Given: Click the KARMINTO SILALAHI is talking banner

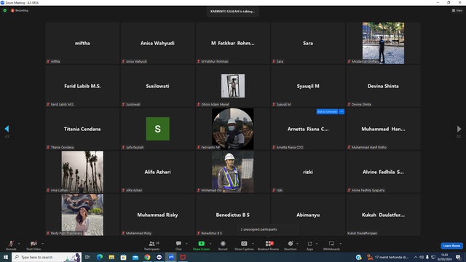Looking at the screenshot, I should (233, 12).
